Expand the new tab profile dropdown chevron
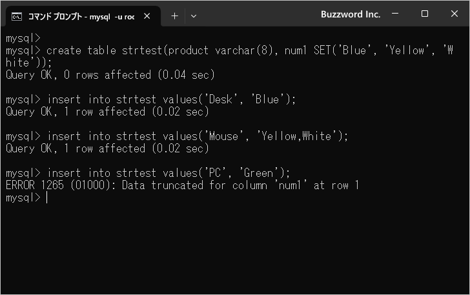This screenshot has width=470, height=295. [x=194, y=16]
